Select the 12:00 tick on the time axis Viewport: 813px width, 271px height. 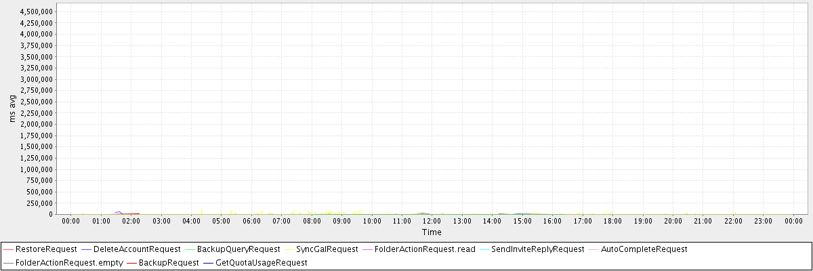[432, 221]
